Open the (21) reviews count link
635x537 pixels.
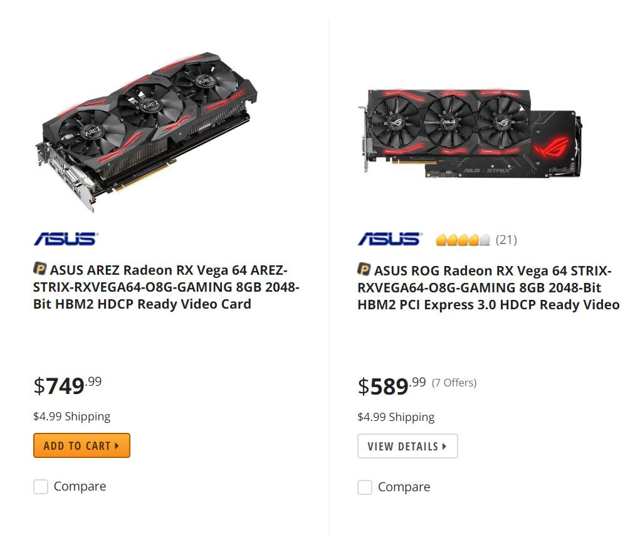506,240
